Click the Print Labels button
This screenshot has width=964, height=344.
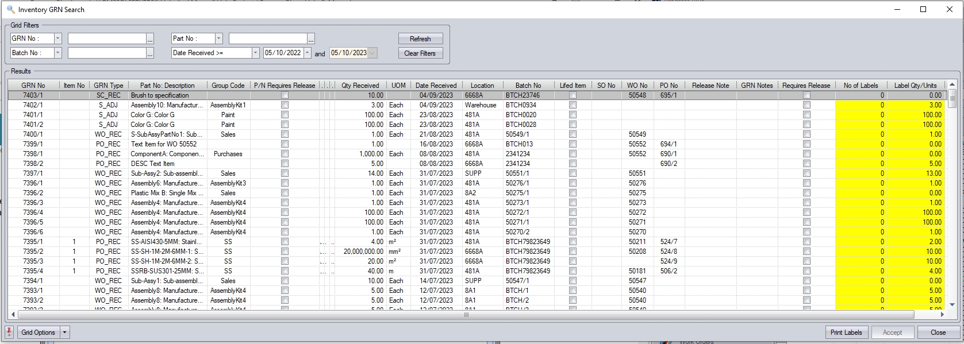pos(846,333)
